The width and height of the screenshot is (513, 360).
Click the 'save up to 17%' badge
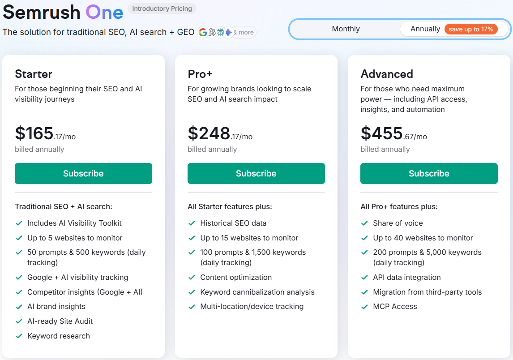471,29
